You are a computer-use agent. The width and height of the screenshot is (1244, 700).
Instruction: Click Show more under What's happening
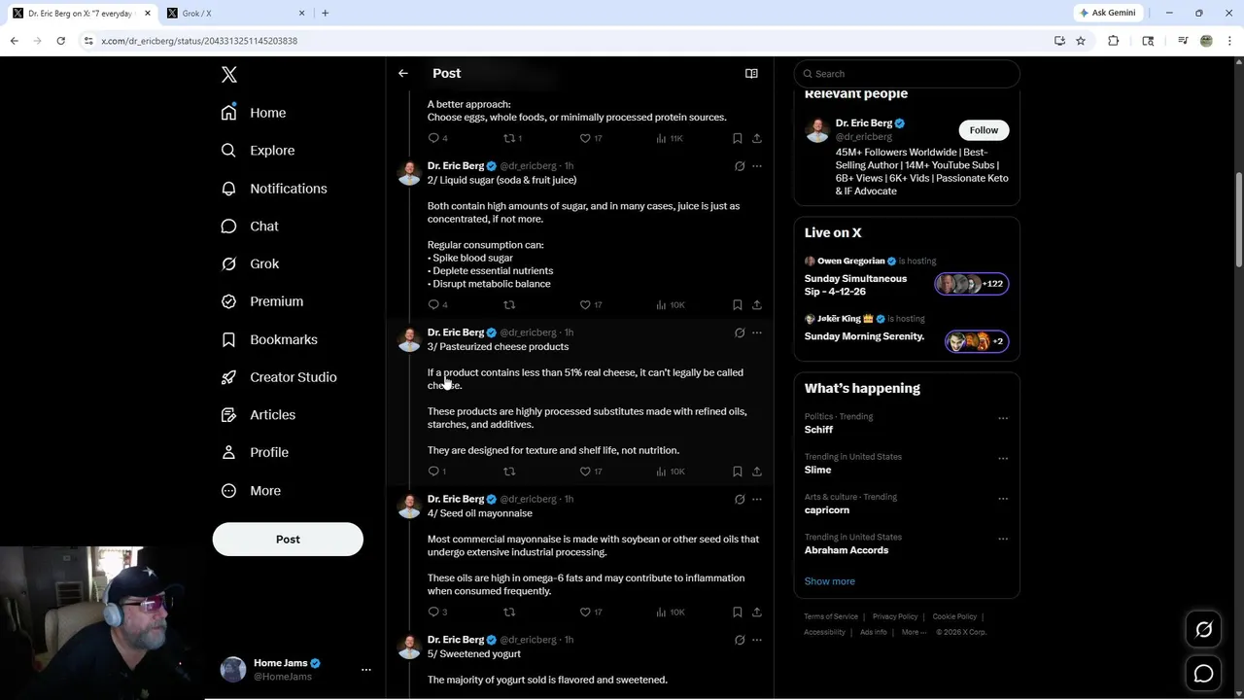(830, 581)
